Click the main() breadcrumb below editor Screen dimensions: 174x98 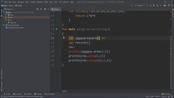64,91
